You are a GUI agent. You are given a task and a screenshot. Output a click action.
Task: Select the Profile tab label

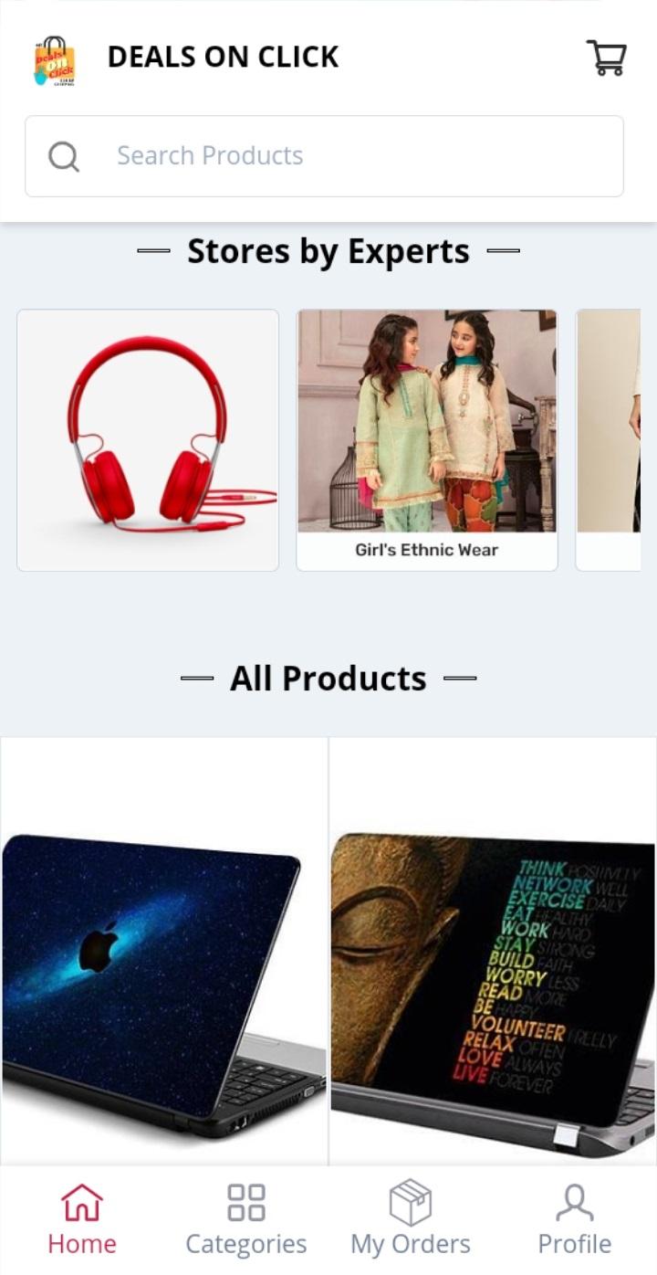575,1244
